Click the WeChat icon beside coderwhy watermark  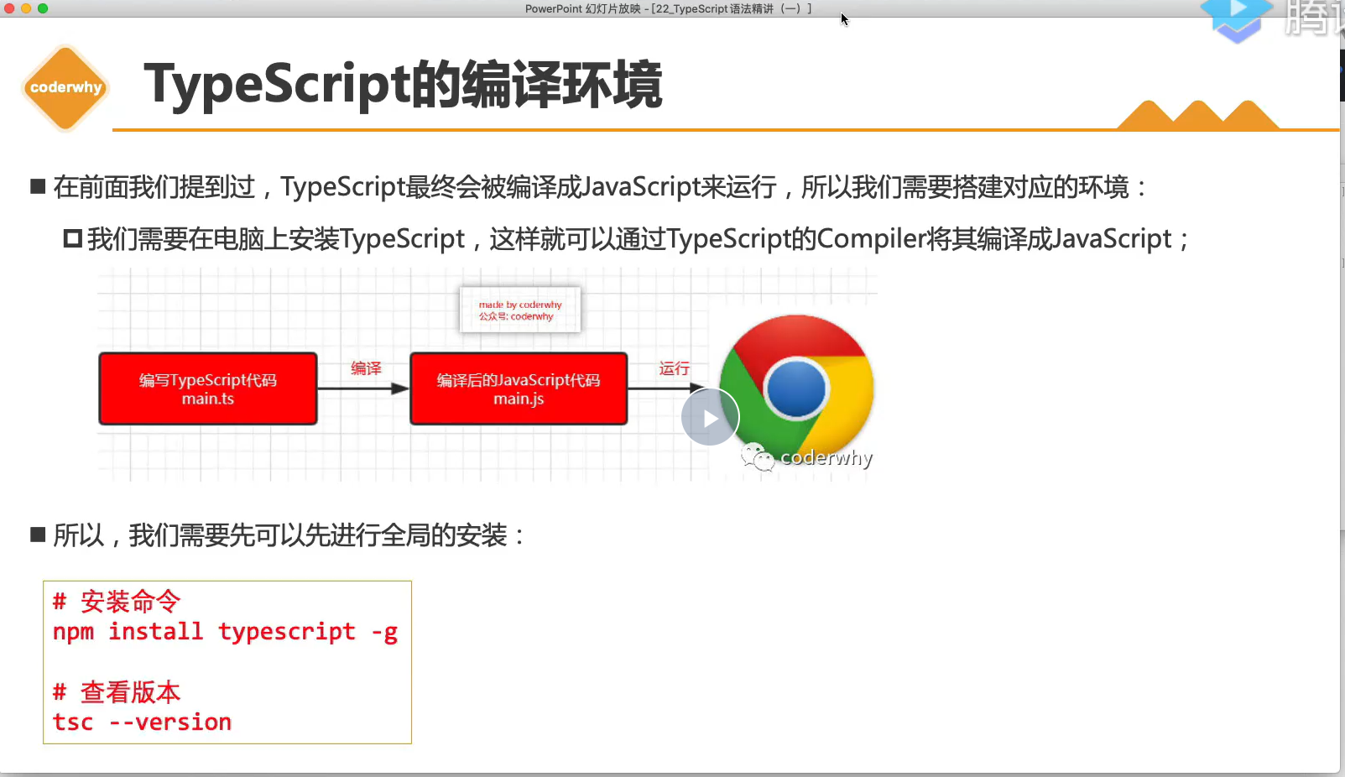coord(757,456)
